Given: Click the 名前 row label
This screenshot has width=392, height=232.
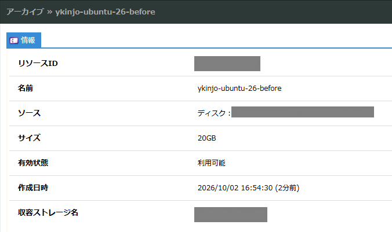Looking at the screenshot, I should [x=26, y=88].
